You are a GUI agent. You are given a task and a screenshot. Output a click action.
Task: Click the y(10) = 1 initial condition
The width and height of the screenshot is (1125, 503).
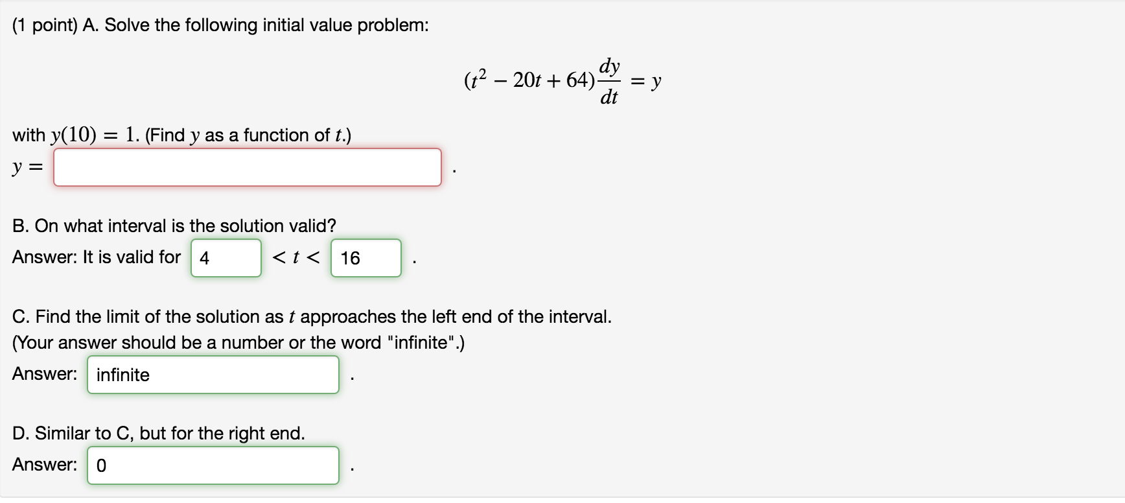pos(95,135)
